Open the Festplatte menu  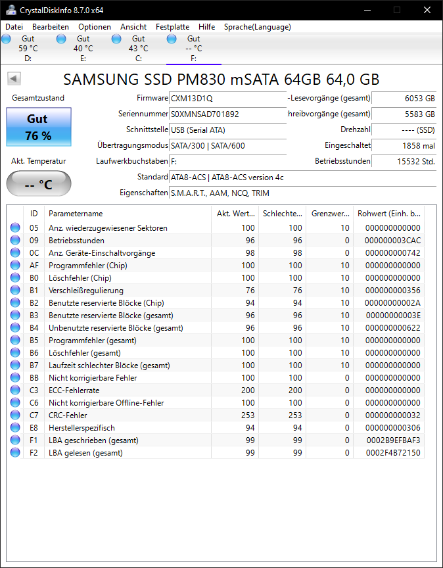(172, 27)
